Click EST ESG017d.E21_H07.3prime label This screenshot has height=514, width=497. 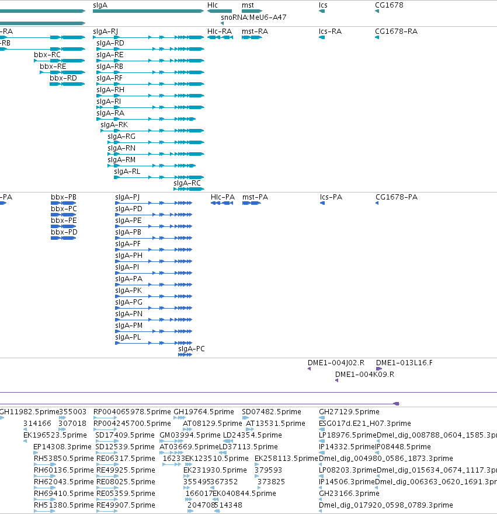click(x=365, y=424)
